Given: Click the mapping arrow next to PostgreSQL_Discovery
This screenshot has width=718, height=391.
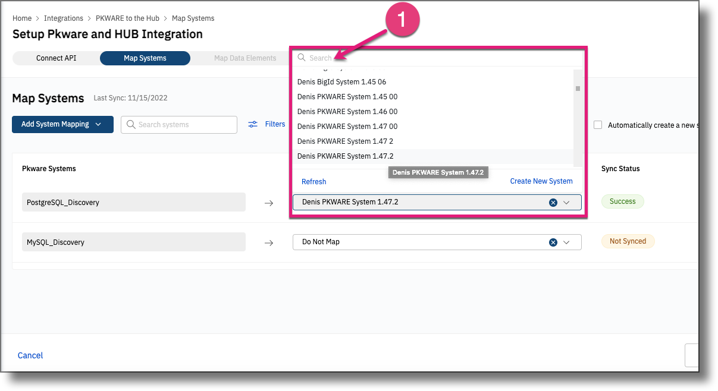Looking at the screenshot, I should click(x=269, y=202).
